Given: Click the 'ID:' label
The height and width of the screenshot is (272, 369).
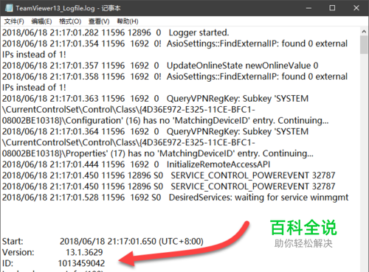Looking at the screenshot, I should (7, 263).
